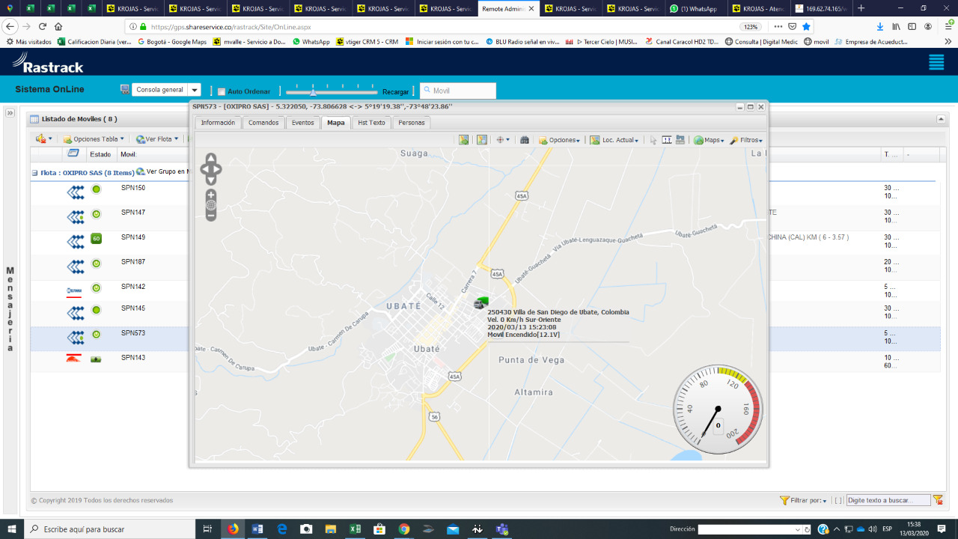Click the map layout toolbar icon
Screen dimensions: 958x539
[680, 140]
